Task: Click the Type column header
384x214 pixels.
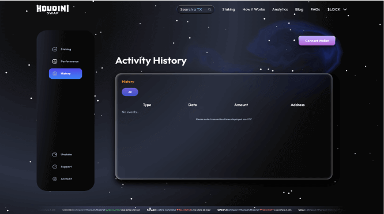Action: click(147, 105)
